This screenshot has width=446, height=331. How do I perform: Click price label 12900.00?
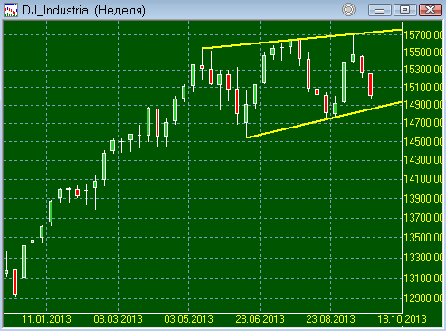(423, 298)
